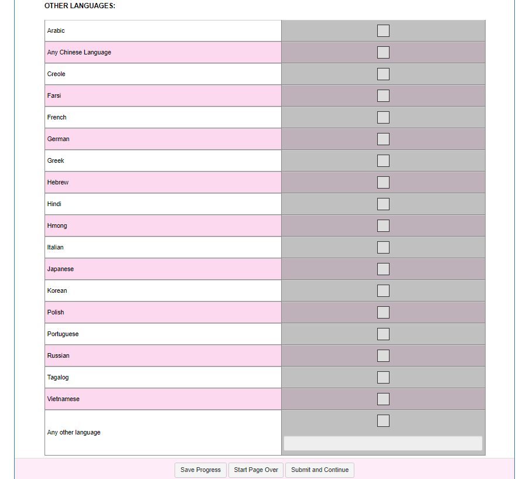Click Submit and Continue

[320, 470]
